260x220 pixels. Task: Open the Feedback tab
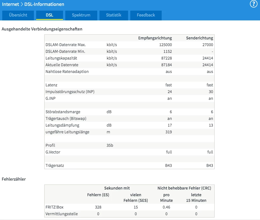[x=146, y=15]
